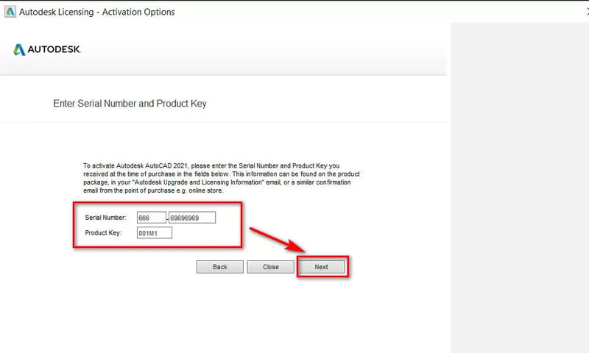Click the Serial Number label
This screenshot has width=589, height=353.
pyautogui.click(x=105, y=218)
